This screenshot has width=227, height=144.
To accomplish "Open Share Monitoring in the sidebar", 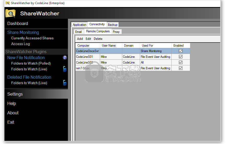I will [23, 32].
